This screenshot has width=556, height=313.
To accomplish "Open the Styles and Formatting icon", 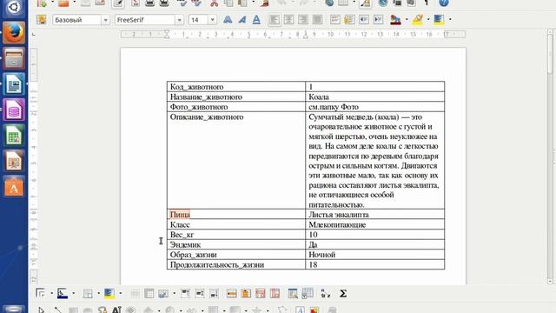I will (42, 19).
